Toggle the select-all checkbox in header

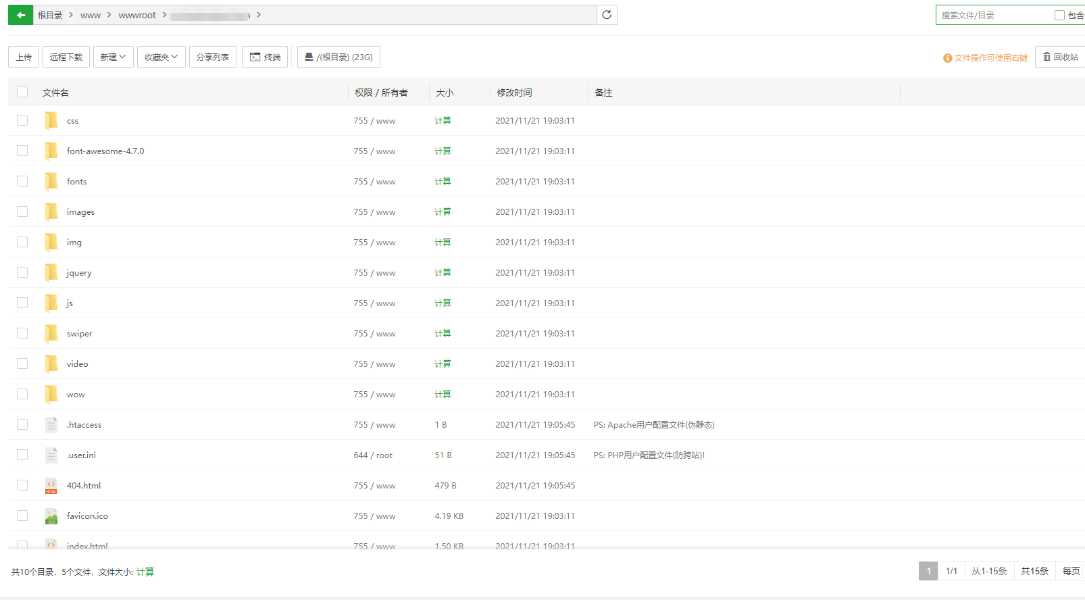(22, 92)
